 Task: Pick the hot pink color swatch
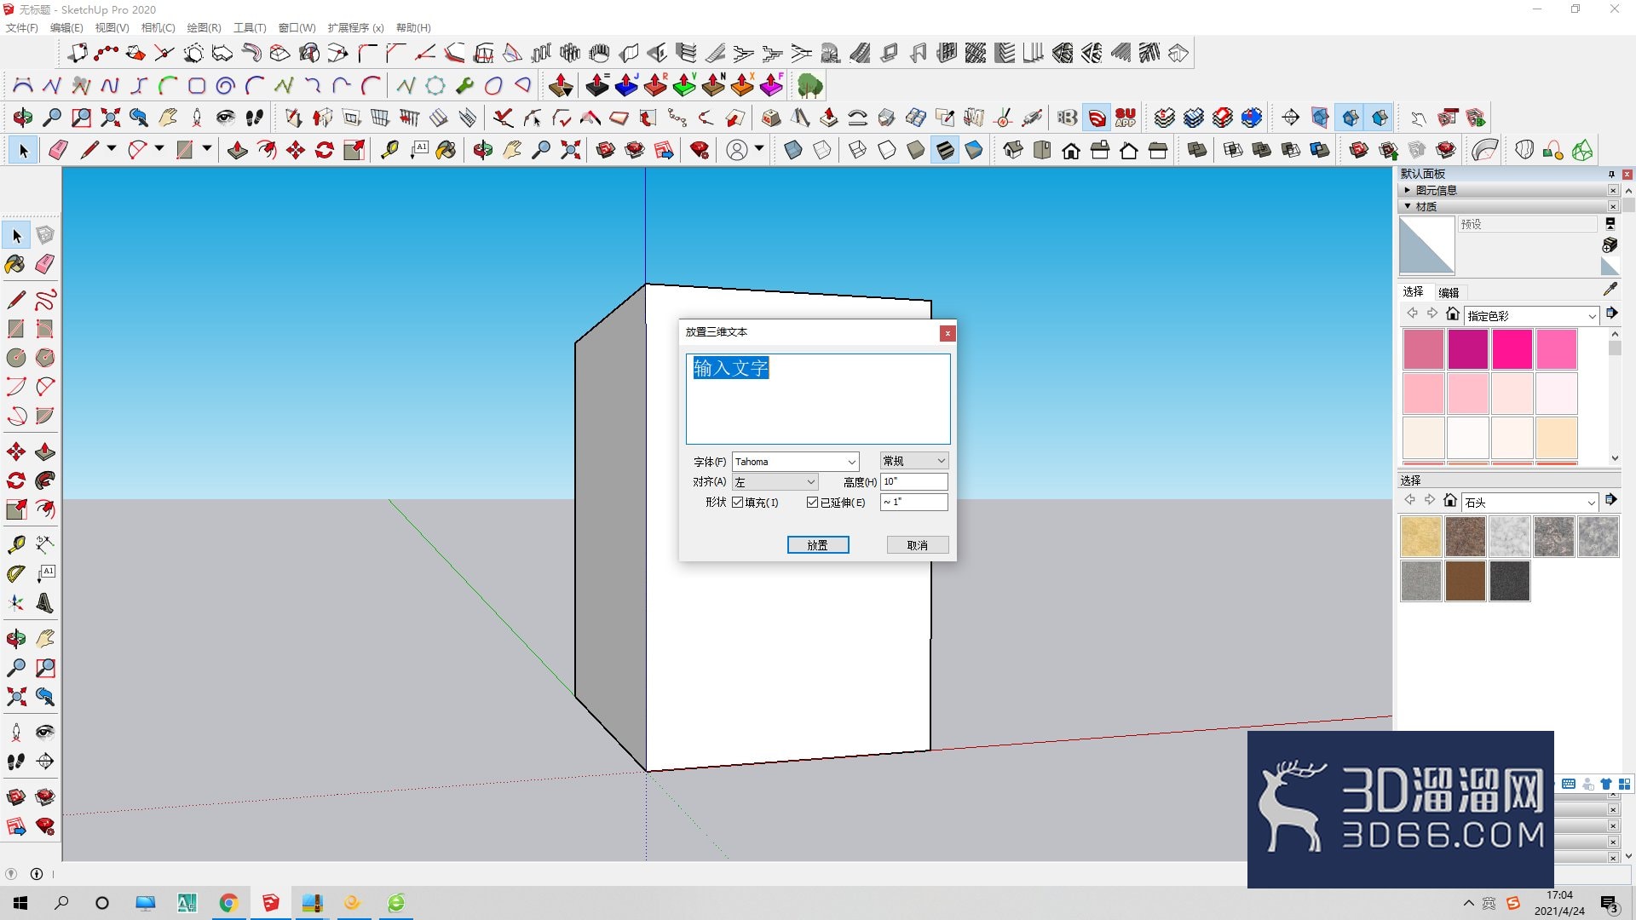pos(1512,349)
